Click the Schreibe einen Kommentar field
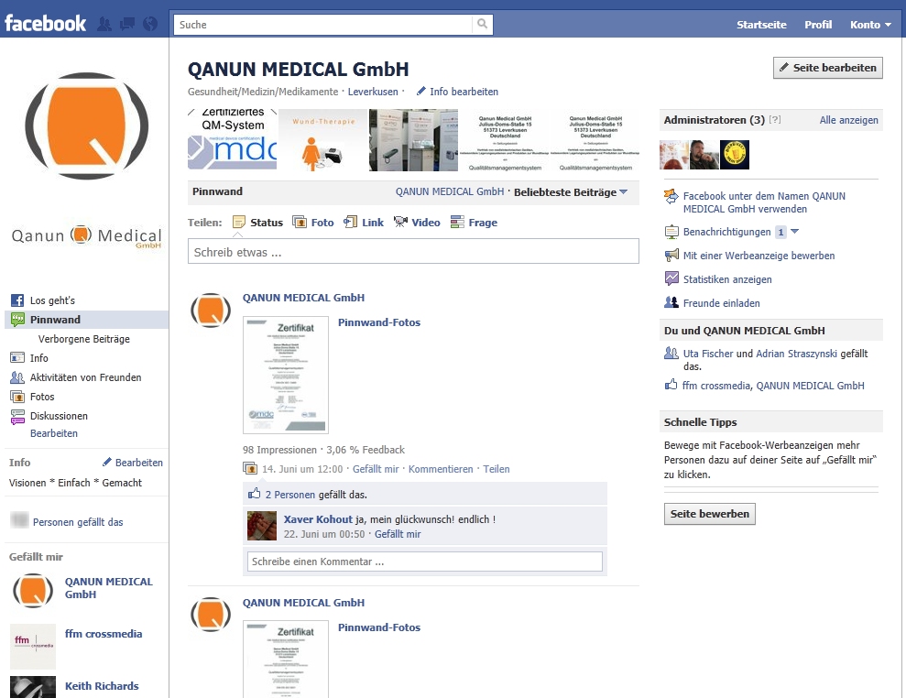906x698 pixels. pos(425,562)
